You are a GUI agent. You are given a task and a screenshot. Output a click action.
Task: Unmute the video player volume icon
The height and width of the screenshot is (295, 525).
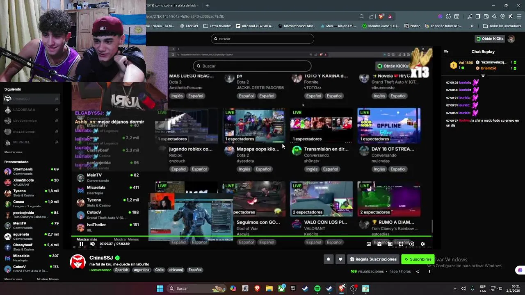93,244
